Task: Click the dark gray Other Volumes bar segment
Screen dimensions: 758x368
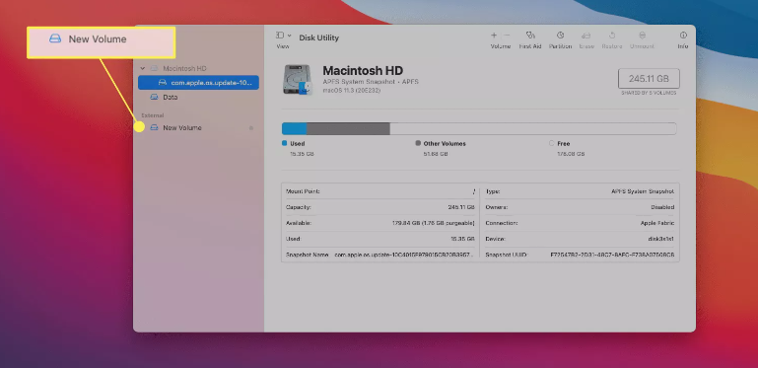Action: pos(348,128)
